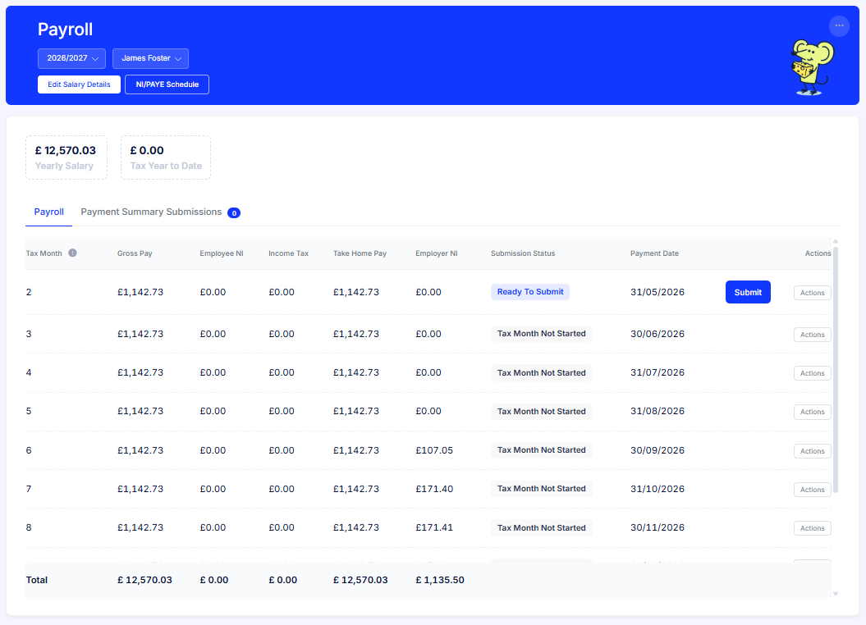Open Actions for tax month 7

pyautogui.click(x=812, y=490)
